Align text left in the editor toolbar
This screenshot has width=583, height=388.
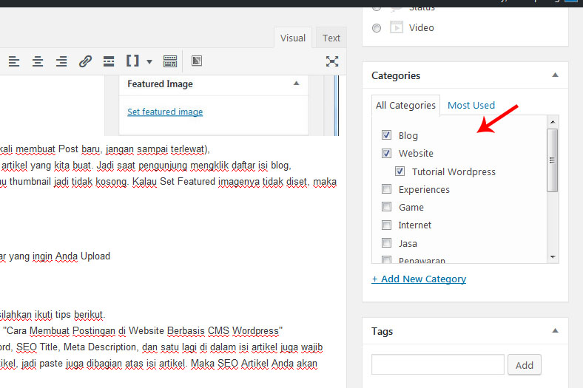coord(14,61)
